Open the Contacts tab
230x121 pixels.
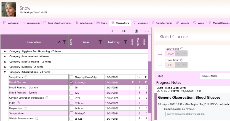tap(183, 23)
